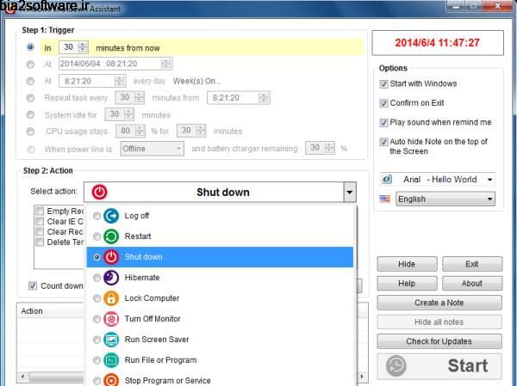517x386 pixels.
Task: Choose Log off from action list
Action: point(220,216)
